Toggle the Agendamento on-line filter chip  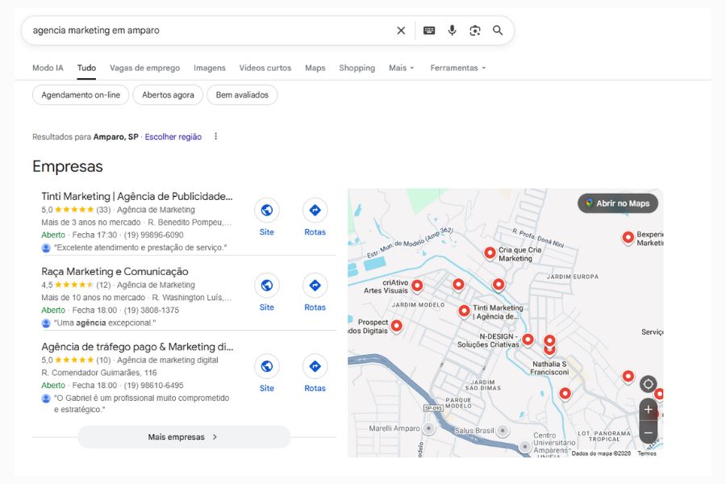tap(81, 95)
